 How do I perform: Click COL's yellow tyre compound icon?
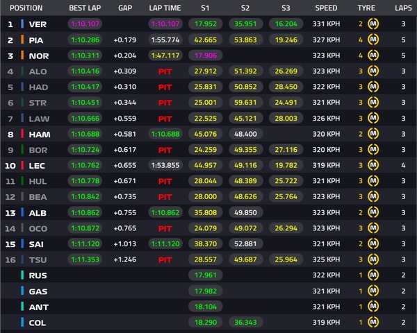pos(375,323)
